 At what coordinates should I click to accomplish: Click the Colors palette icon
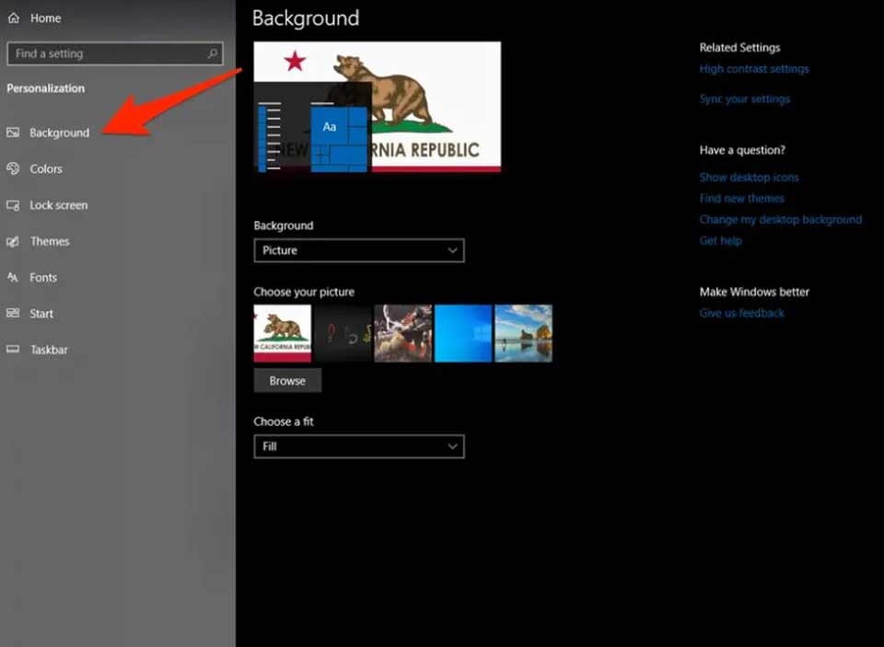(x=13, y=168)
